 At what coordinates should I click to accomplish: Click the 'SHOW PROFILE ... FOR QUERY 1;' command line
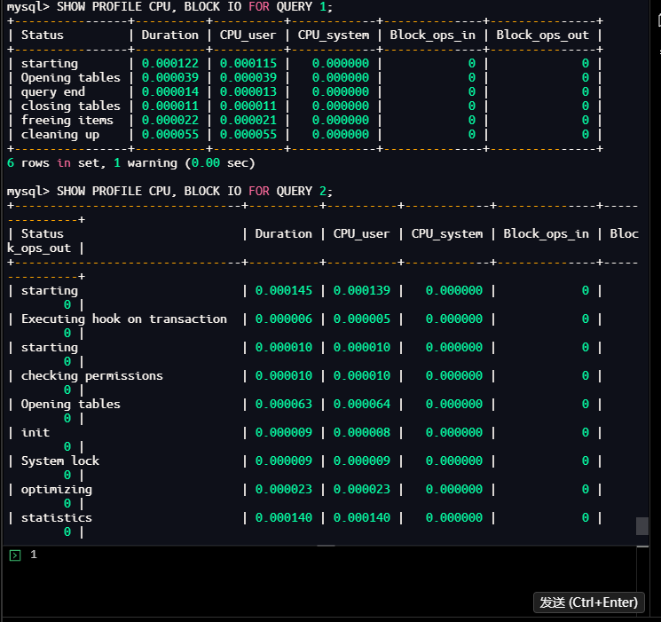coord(169,7)
